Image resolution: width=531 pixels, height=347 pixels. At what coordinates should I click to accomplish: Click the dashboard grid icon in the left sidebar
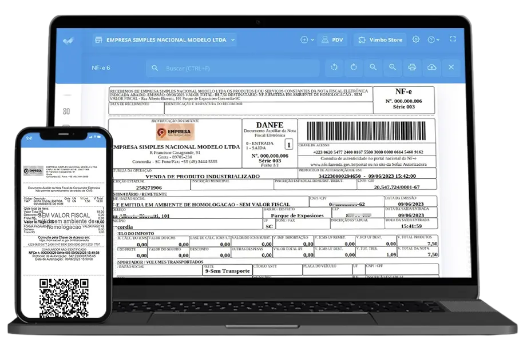pos(66,111)
